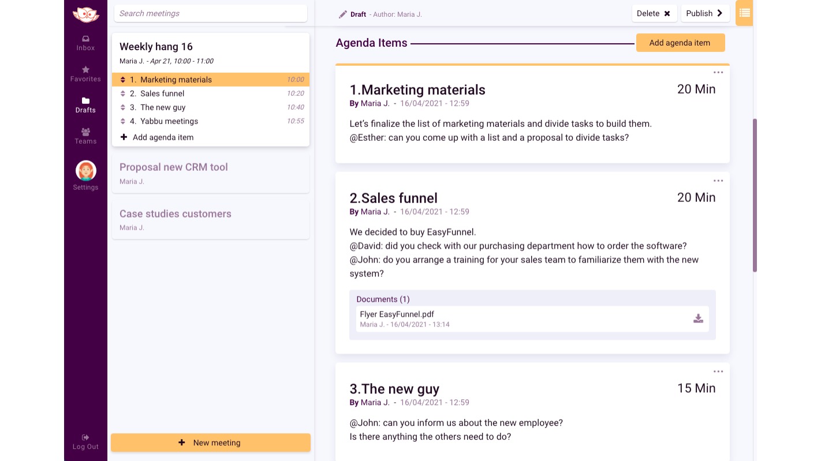Viewport: 821px width, 461px height.
Task: Click the 3.The new guy heading
Action: (x=394, y=389)
